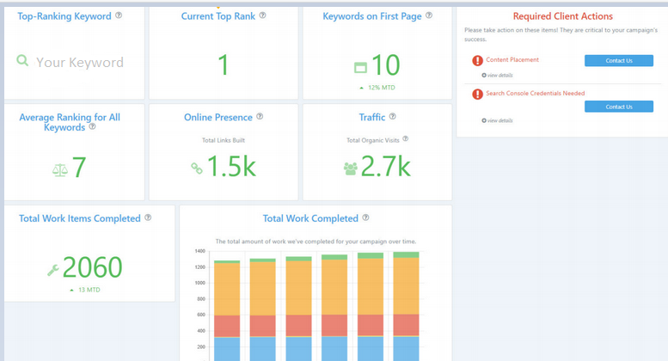Screen dimensions: 668x361
Task: Click red alert icon for Search Console Credentials
Action: pyautogui.click(x=477, y=95)
